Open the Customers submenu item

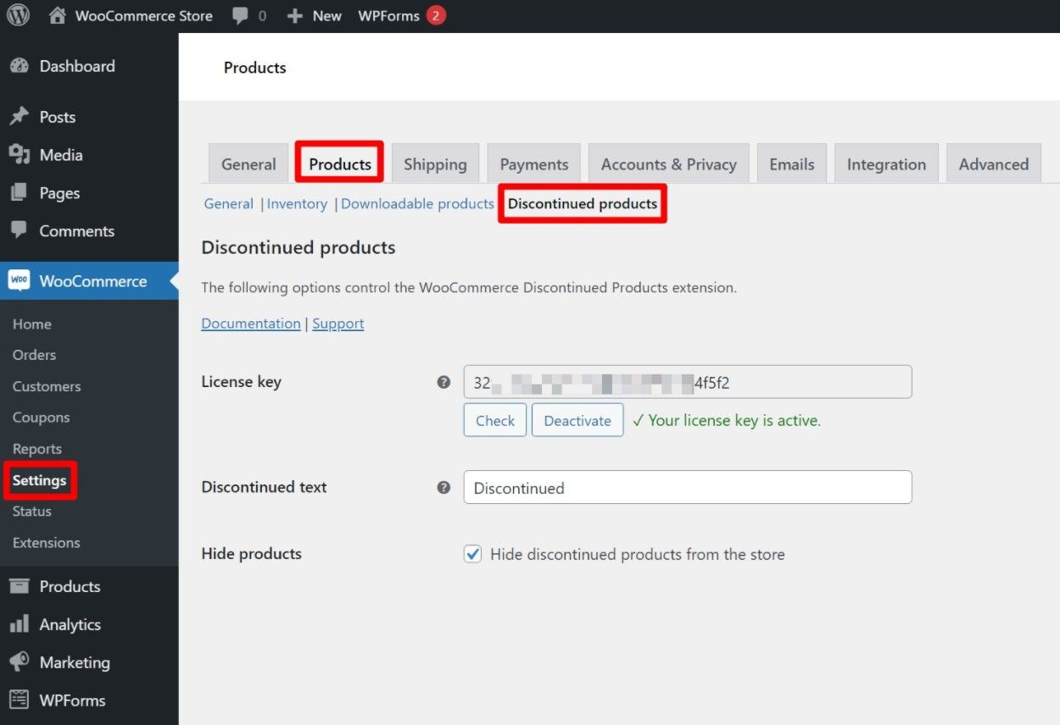47,386
